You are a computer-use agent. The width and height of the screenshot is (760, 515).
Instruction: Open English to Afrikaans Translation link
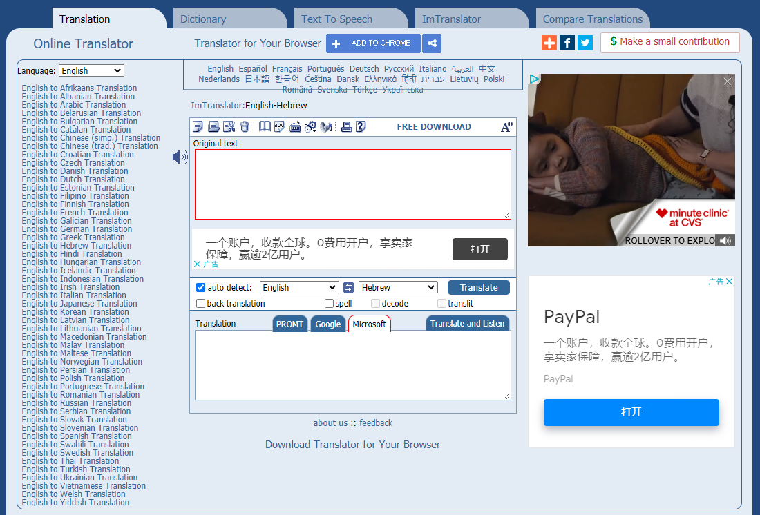pyautogui.click(x=79, y=88)
